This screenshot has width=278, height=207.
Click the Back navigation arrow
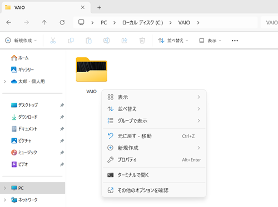pos(9,22)
